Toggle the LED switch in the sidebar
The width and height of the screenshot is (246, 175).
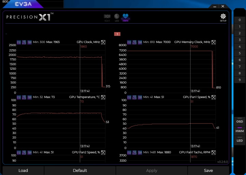click(x=240, y=140)
